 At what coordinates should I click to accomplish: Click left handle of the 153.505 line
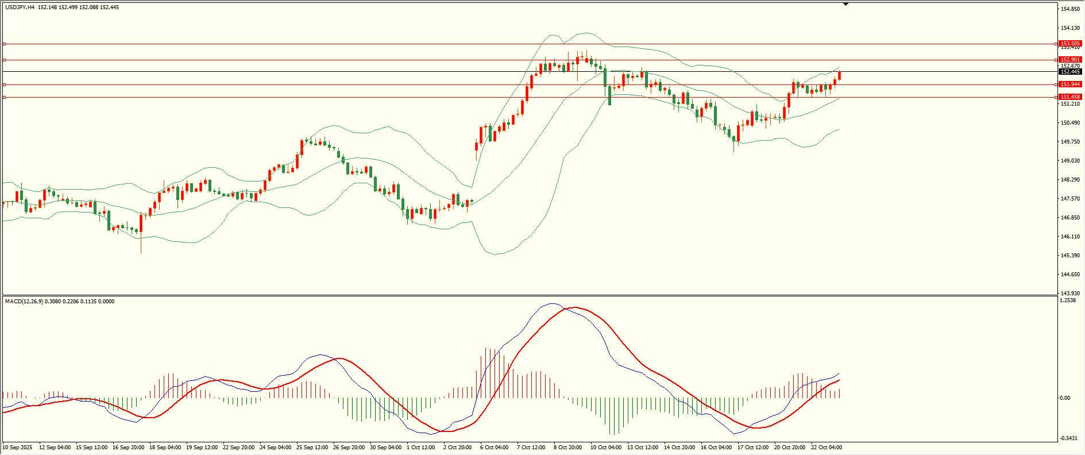tap(5, 44)
